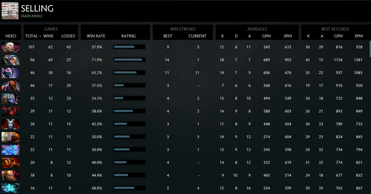Click the profile avatar beside SELLING
Viewport: 371px width, 194px height.
point(10,11)
